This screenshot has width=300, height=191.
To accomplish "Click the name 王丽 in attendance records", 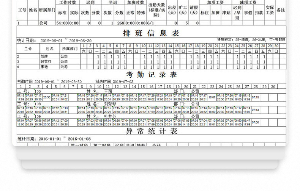I will (x=108, y=91).
